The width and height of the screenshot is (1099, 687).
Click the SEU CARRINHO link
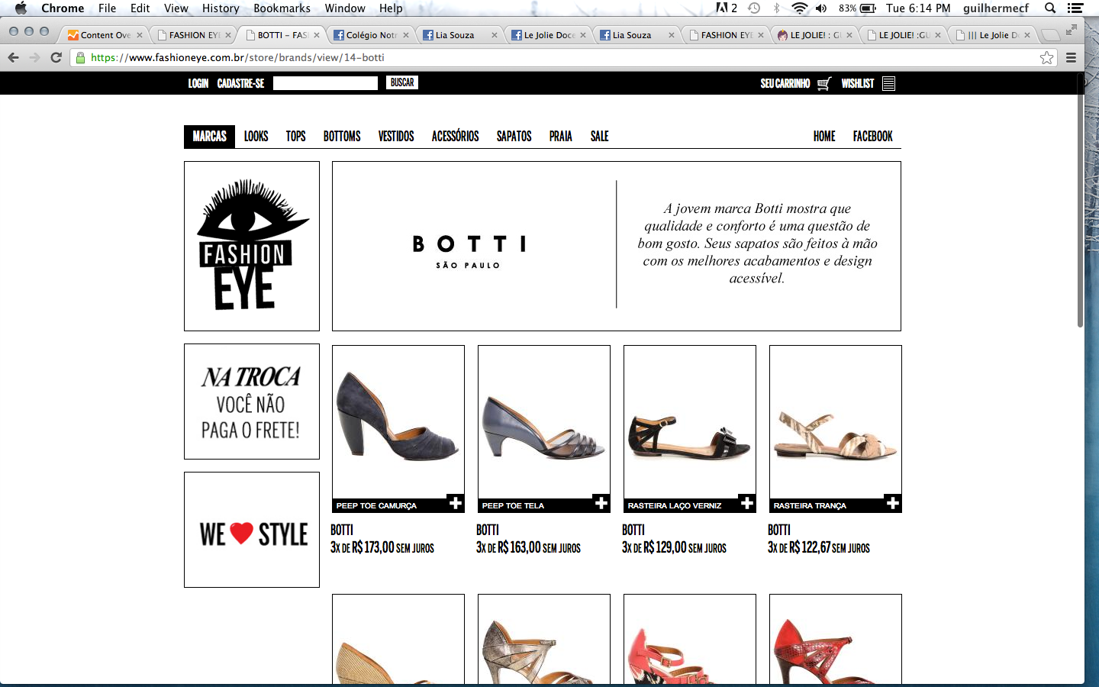[x=785, y=83]
